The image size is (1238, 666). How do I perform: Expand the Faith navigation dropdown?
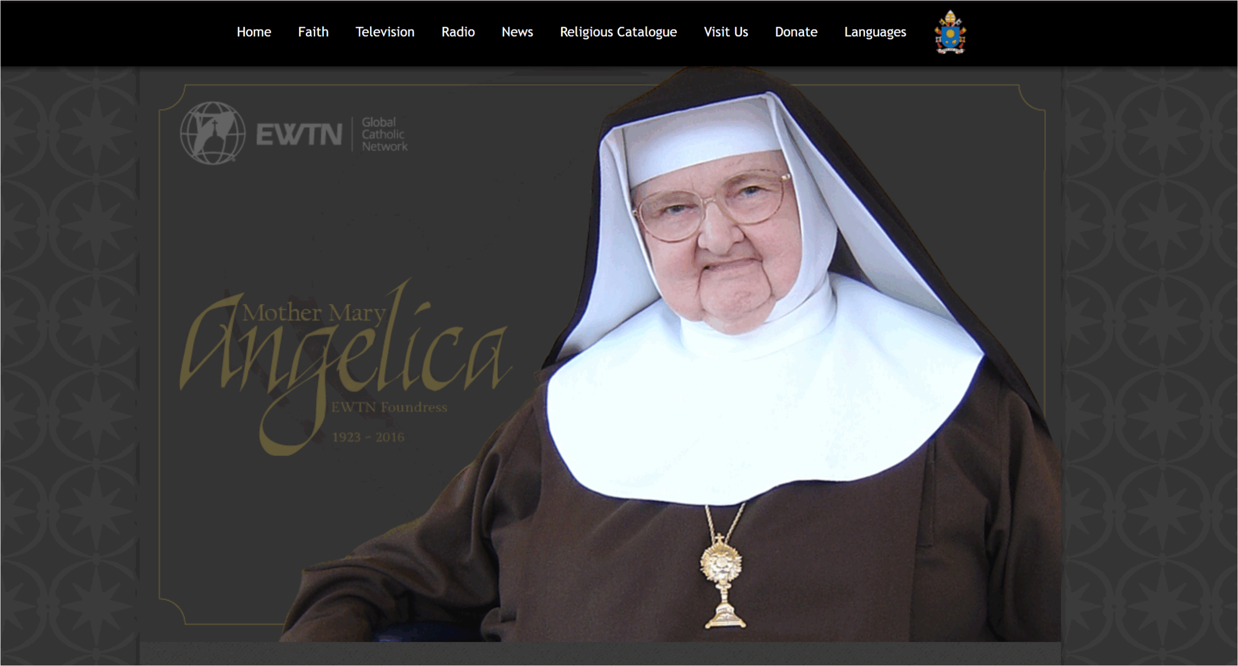pyautogui.click(x=313, y=32)
